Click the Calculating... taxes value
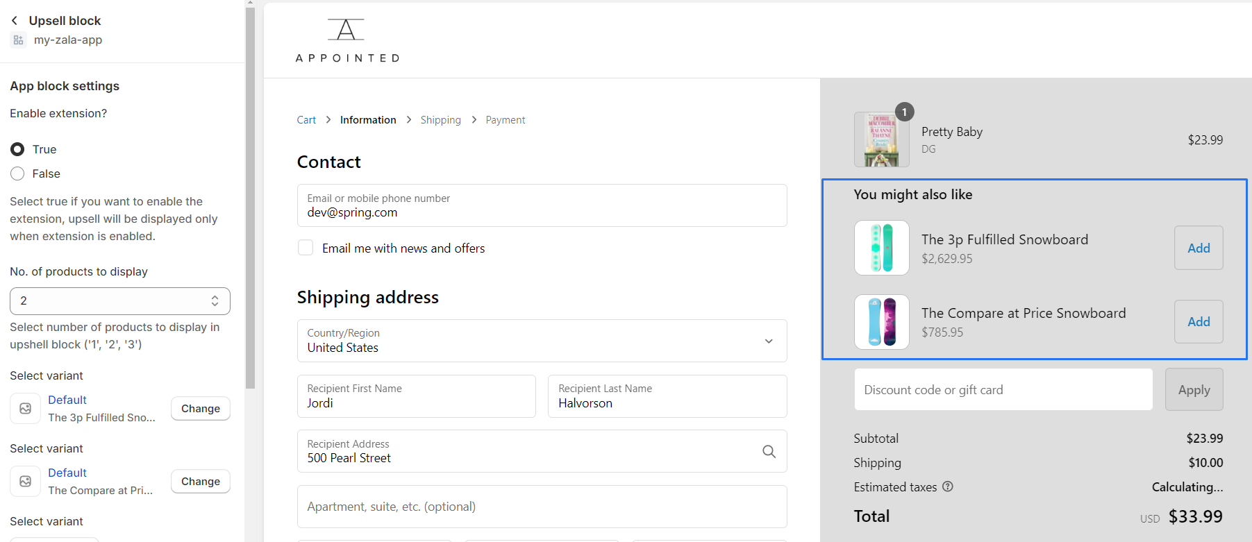Viewport: 1252px width, 542px height. point(1187,487)
